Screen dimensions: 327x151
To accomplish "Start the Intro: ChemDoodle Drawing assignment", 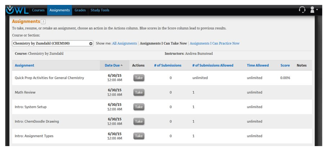I will [139, 121].
